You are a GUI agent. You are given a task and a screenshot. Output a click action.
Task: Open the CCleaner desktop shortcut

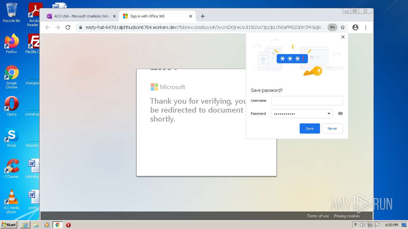(x=11, y=169)
